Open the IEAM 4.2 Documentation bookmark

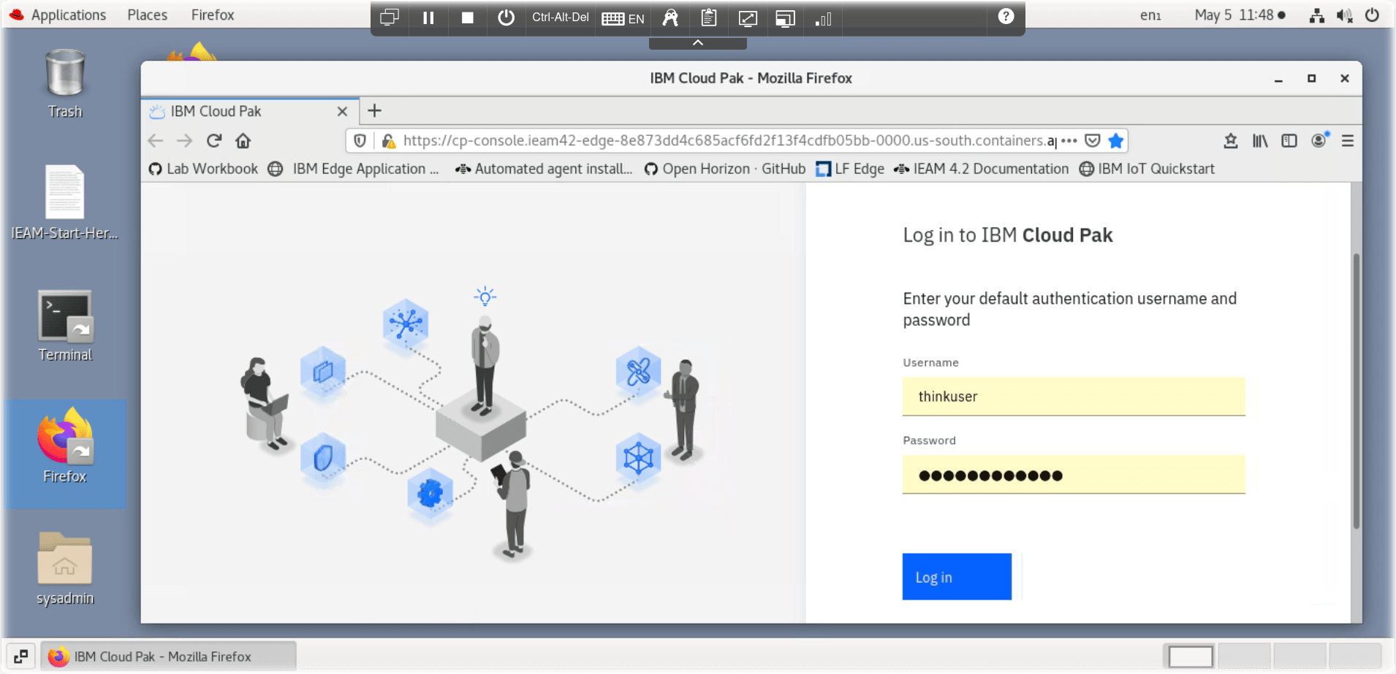tap(981, 169)
